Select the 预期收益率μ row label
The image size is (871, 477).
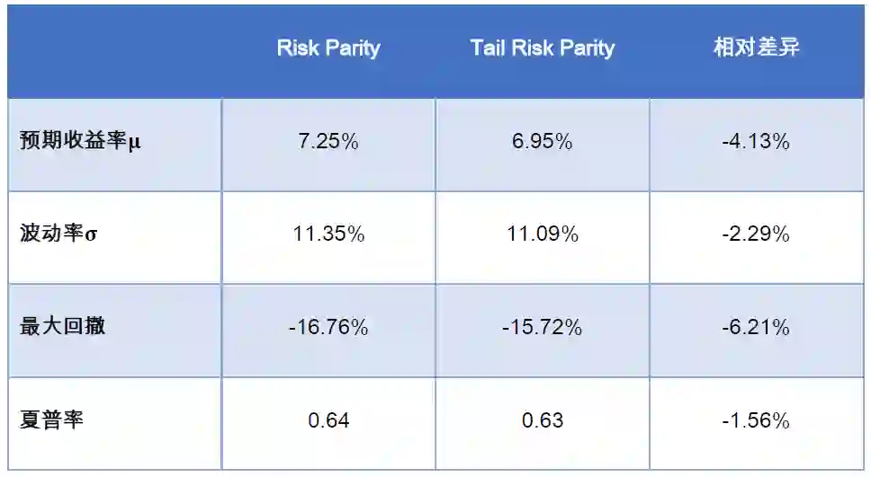[x=81, y=142]
